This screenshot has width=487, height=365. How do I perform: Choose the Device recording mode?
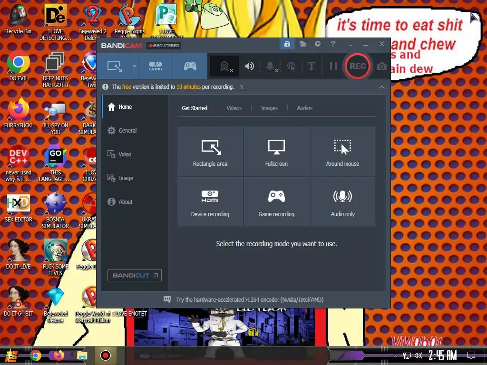click(210, 202)
